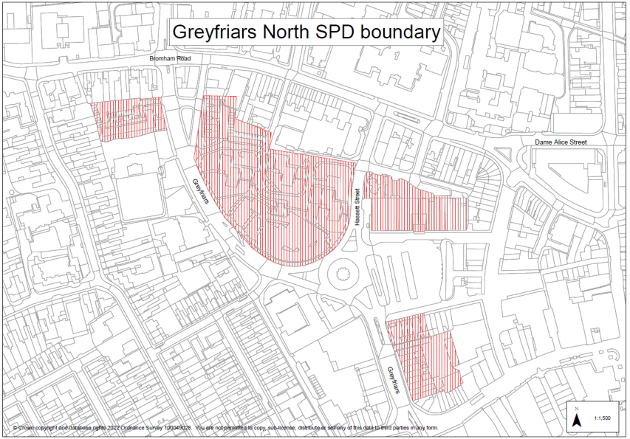Click the roundabout center circle south of Hassett Street
The width and height of the screenshot is (630, 439).
(x=343, y=275)
